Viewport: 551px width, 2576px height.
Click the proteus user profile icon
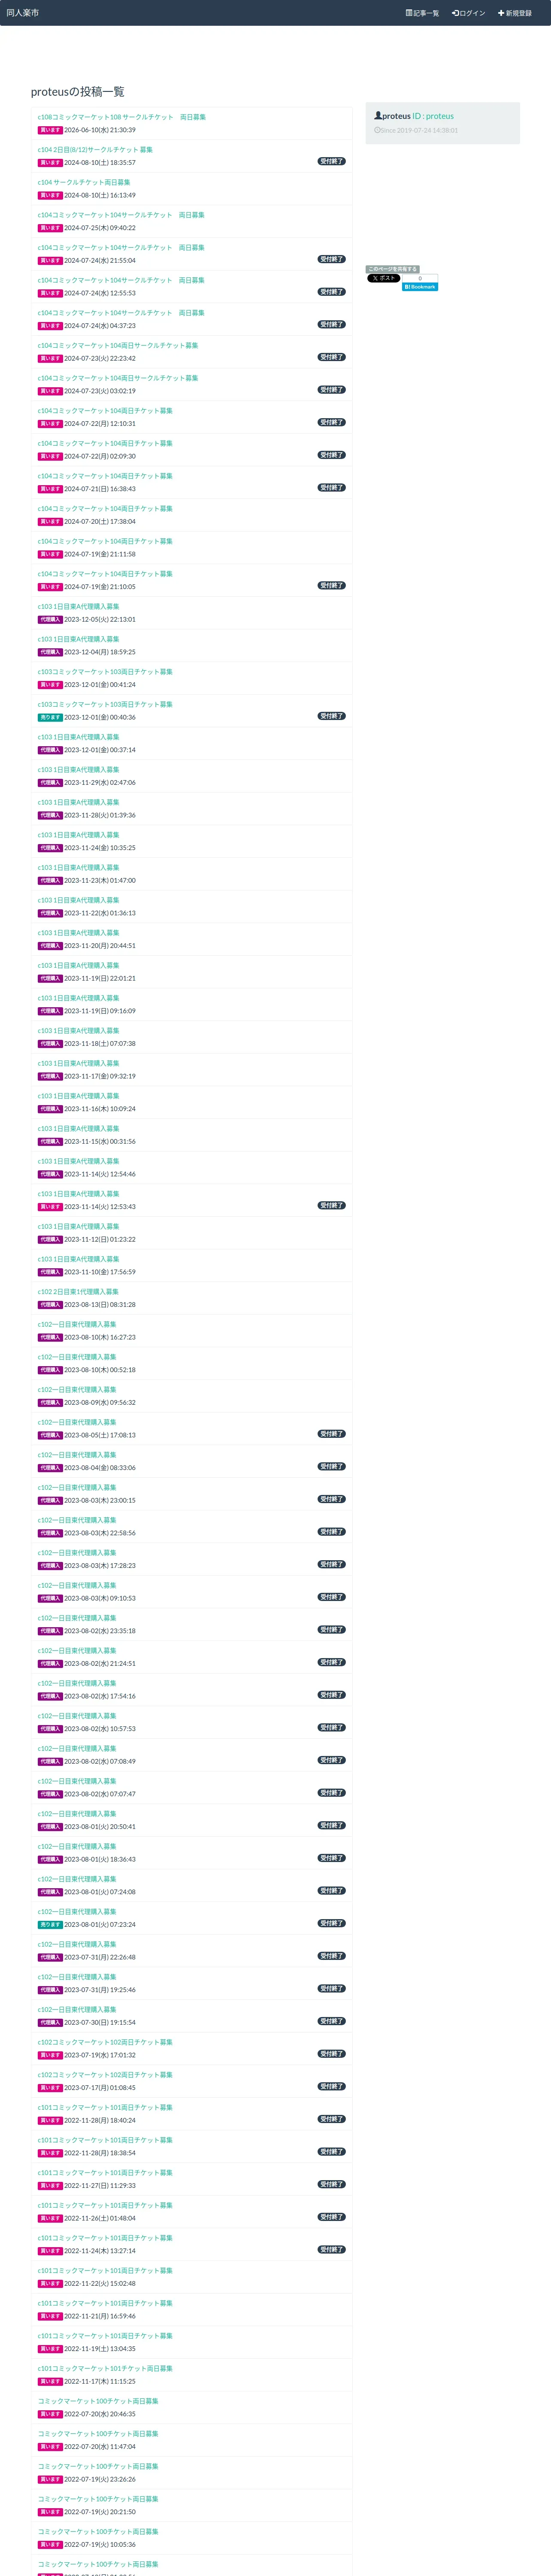point(378,116)
